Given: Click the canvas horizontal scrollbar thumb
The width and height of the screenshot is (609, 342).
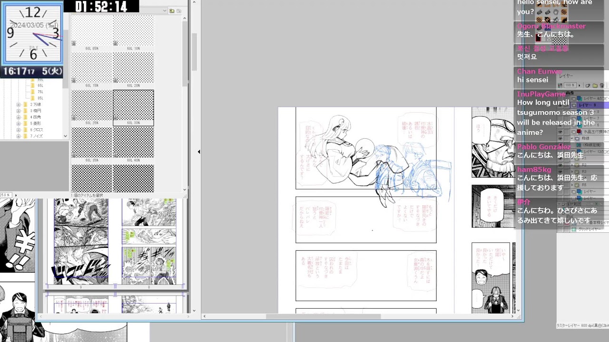Looking at the screenshot, I should 323,316.
